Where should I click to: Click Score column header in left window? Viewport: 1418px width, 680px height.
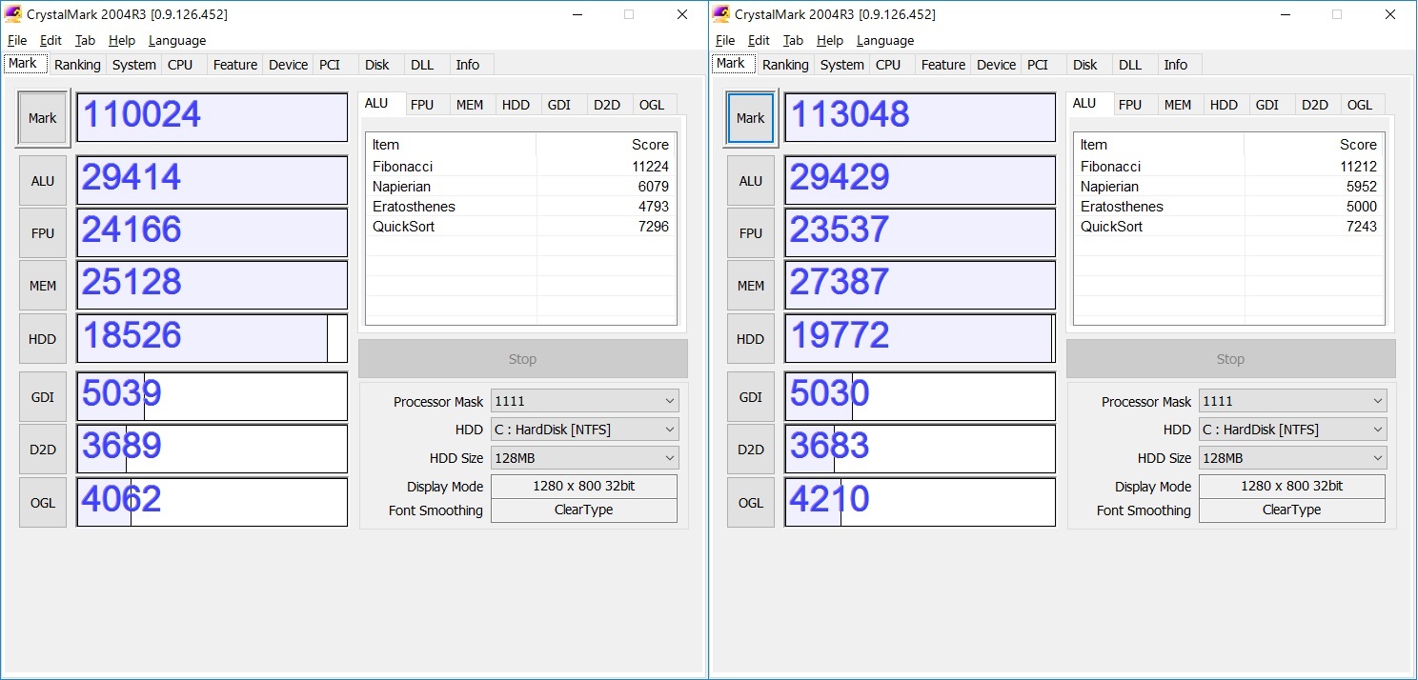click(x=606, y=145)
